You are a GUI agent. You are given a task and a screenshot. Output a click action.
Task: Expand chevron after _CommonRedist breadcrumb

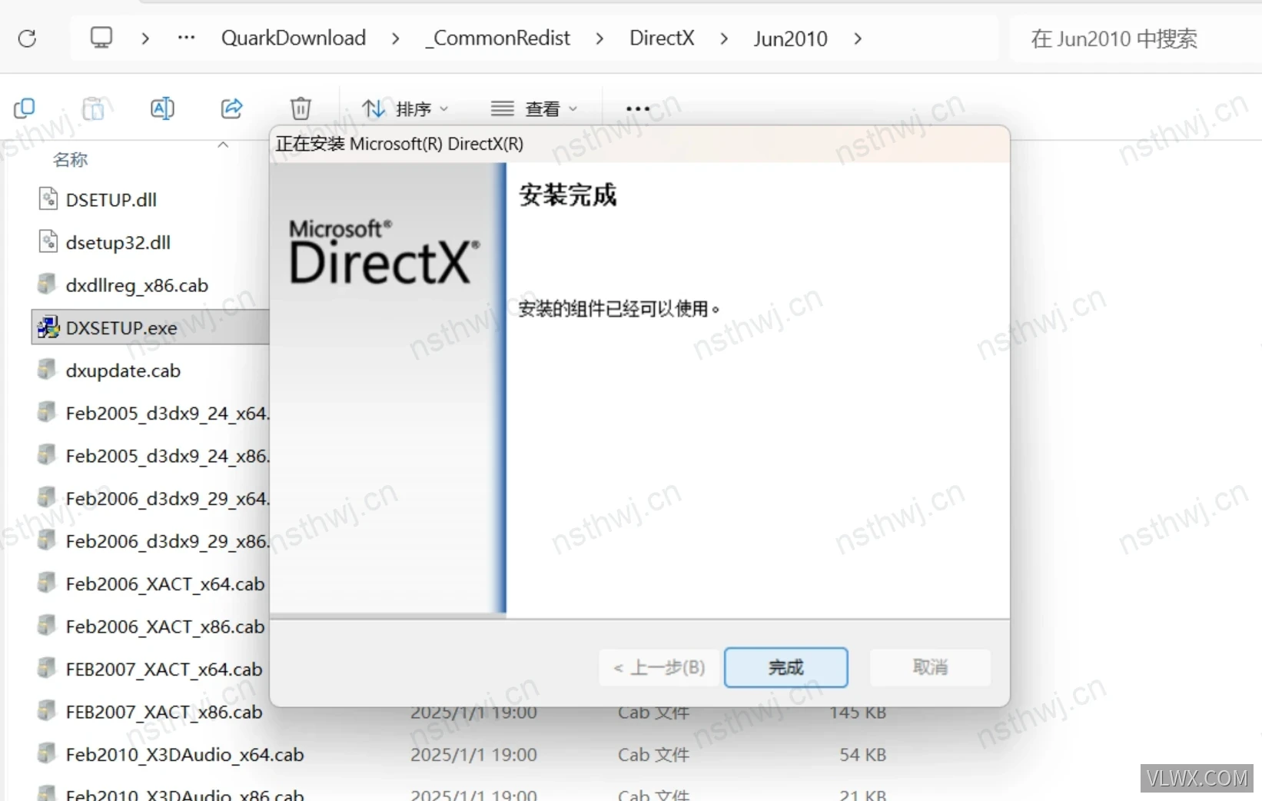point(599,38)
